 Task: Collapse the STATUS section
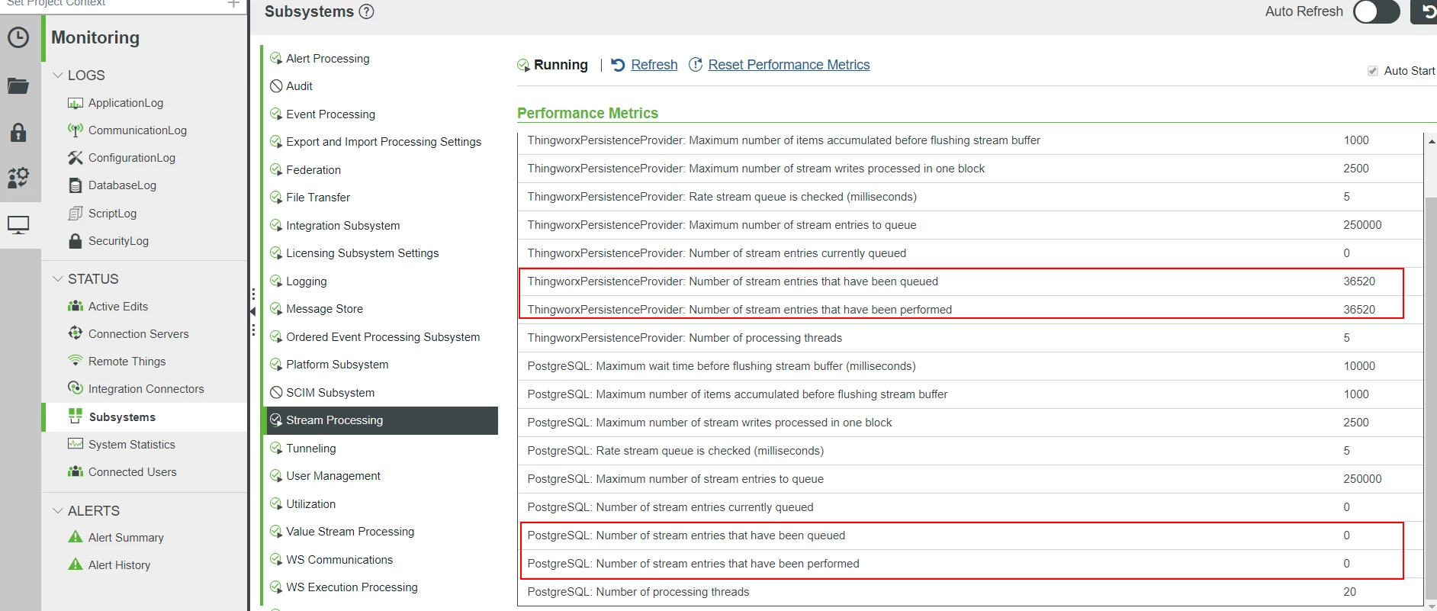pyautogui.click(x=58, y=279)
